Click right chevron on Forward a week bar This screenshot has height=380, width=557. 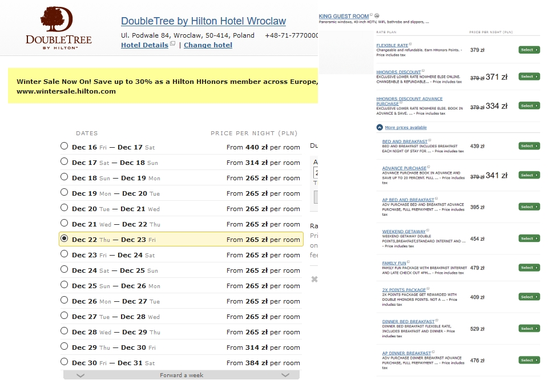point(285,375)
